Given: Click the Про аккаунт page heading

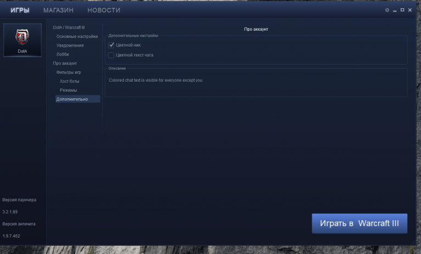Looking at the screenshot, I should (x=256, y=29).
